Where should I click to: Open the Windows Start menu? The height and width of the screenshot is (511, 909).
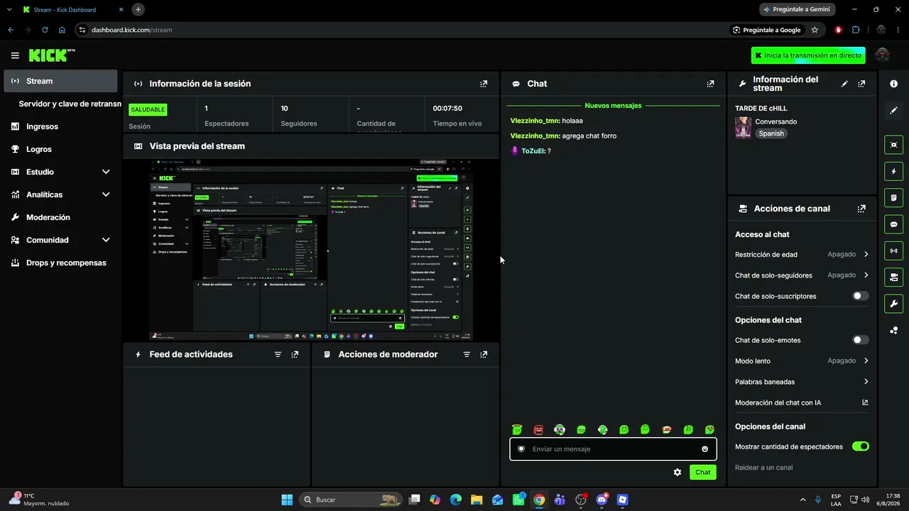(287, 500)
